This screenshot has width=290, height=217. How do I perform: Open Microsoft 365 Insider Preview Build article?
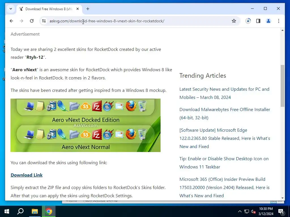224,187
